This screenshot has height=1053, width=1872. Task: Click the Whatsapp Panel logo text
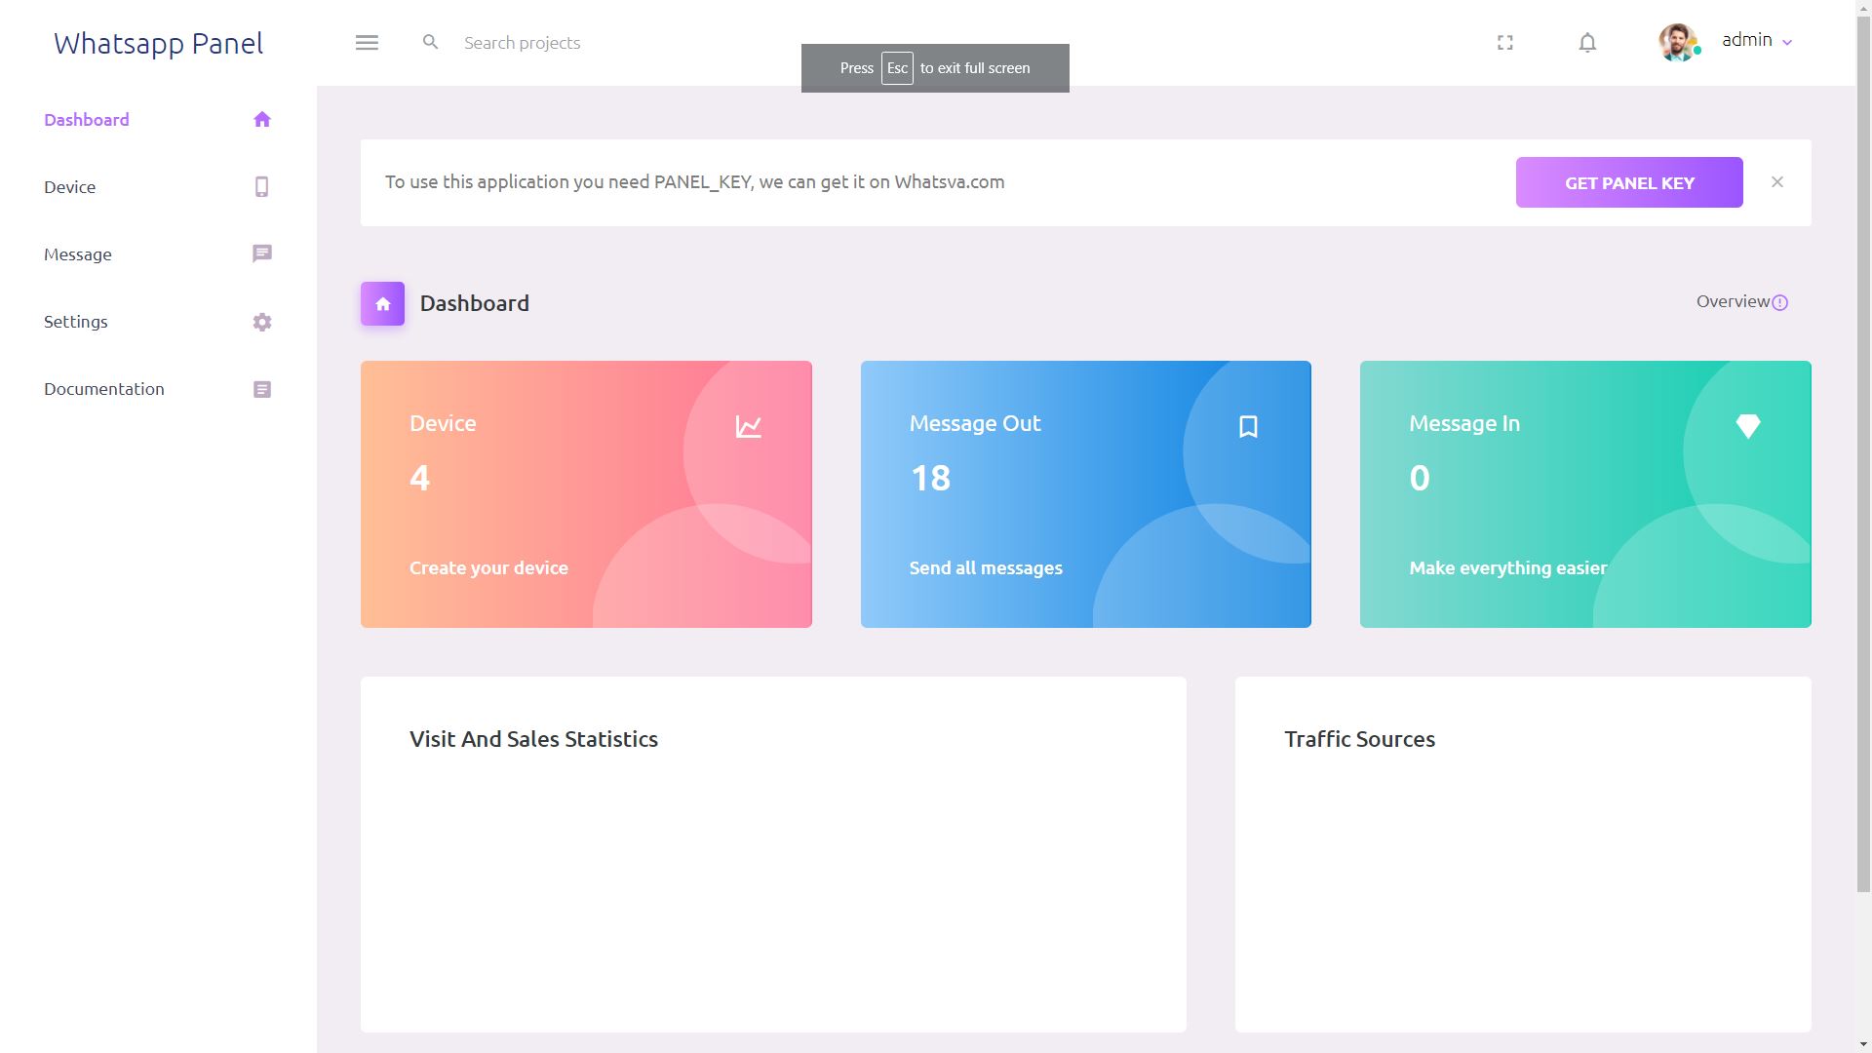[x=158, y=43]
